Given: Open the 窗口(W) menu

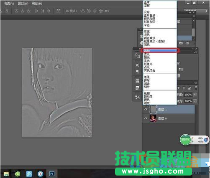Looking at the screenshot, I should click(x=23, y=3).
